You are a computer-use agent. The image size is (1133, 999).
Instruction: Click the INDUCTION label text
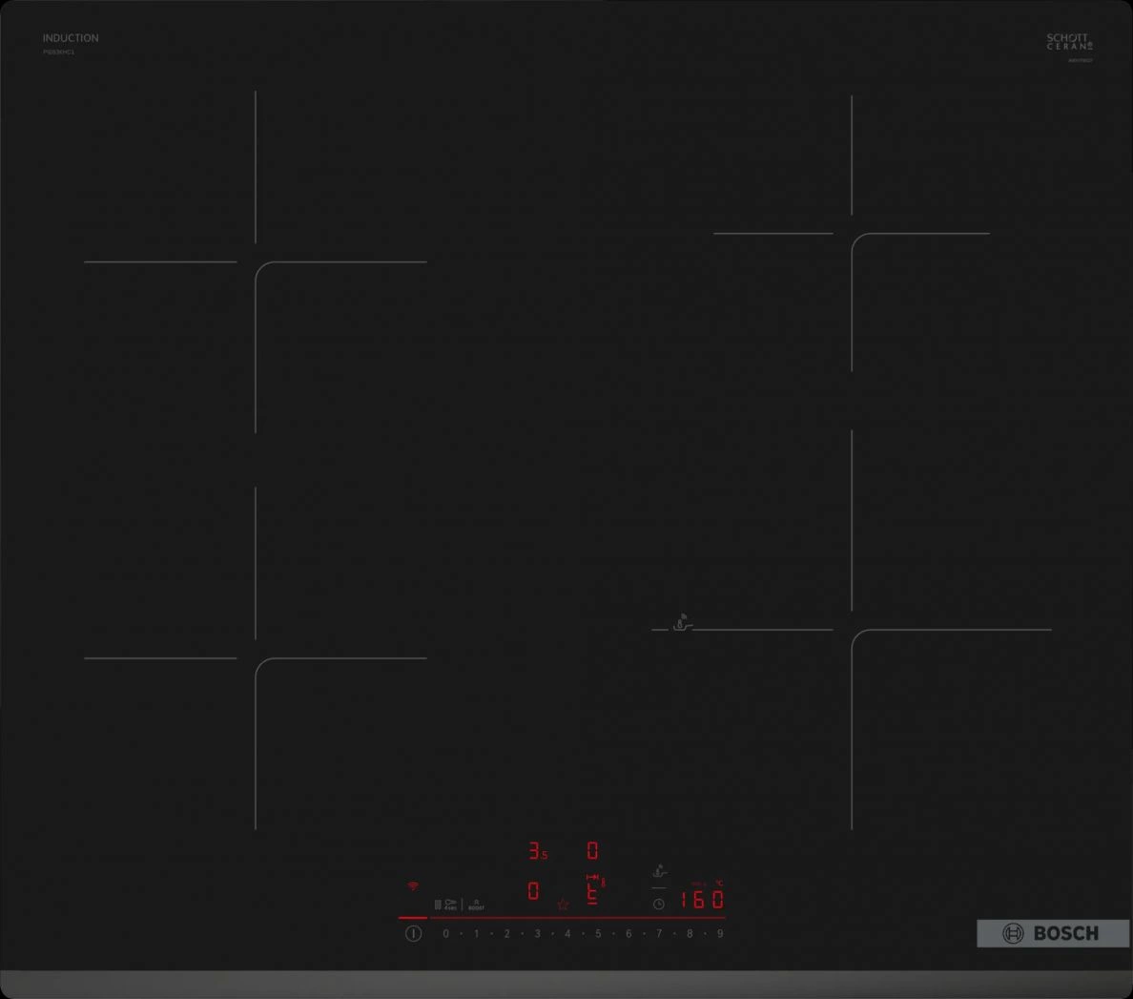[71, 38]
